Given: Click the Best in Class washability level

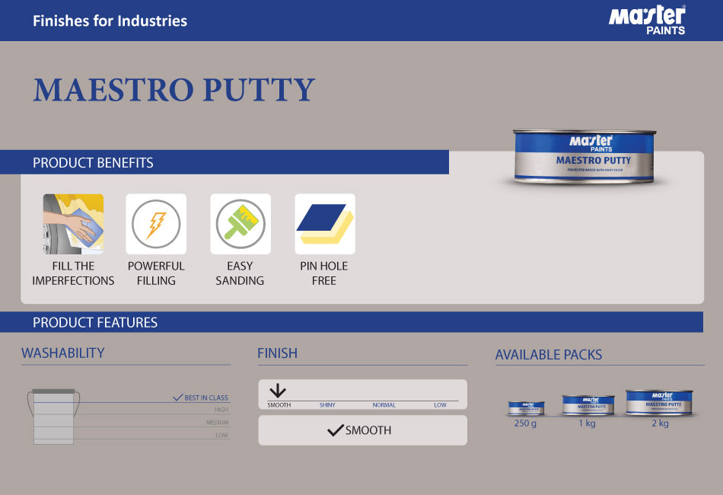Looking at the screenshot, I should point(206,398).
